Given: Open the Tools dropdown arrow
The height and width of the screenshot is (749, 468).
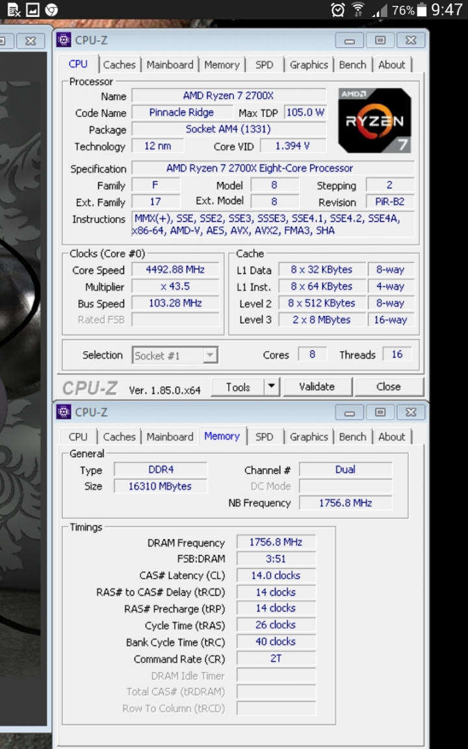Looking at the screenshot, I should point(271,386).
